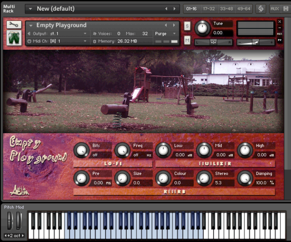Shift keyboard octave down with left arrow
This screenshot has height=242, width=291.
[x=6, y=235]
